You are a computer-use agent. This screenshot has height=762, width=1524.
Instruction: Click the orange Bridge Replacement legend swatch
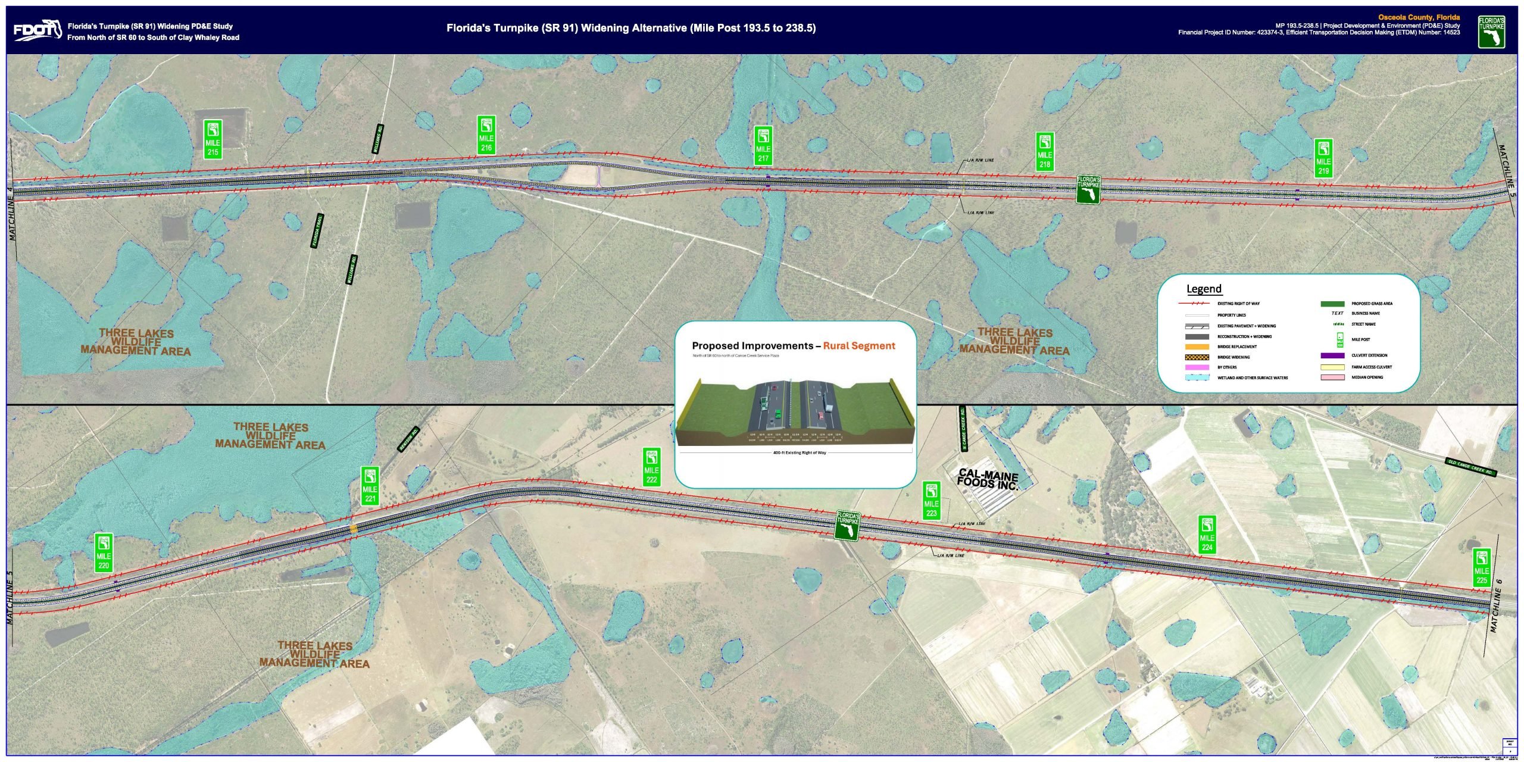point(1197,346)
